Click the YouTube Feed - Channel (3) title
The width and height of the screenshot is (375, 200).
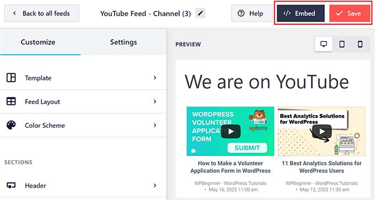point(146,13)
